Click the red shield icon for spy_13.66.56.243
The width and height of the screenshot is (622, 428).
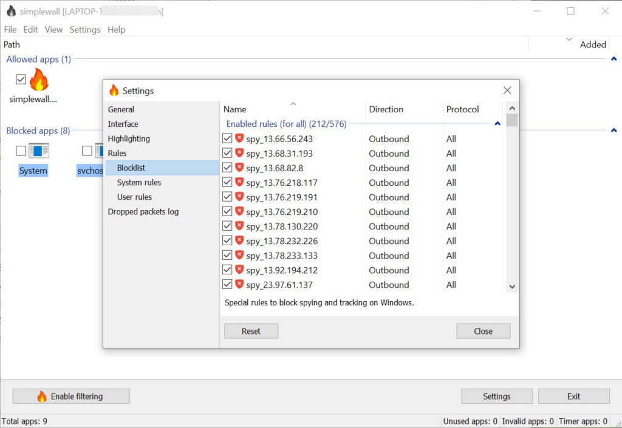239,138
